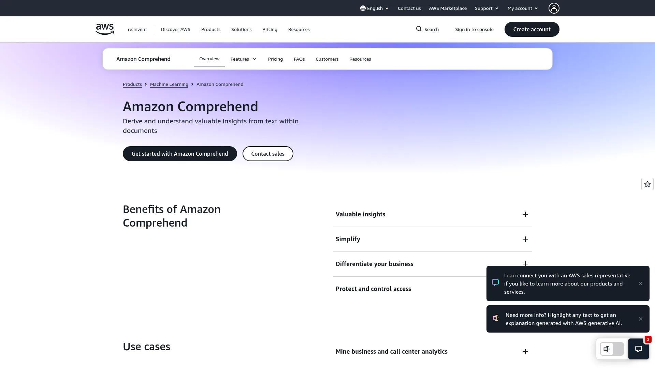
Task: Open Pricing in the main navigation
Action: 270,29
